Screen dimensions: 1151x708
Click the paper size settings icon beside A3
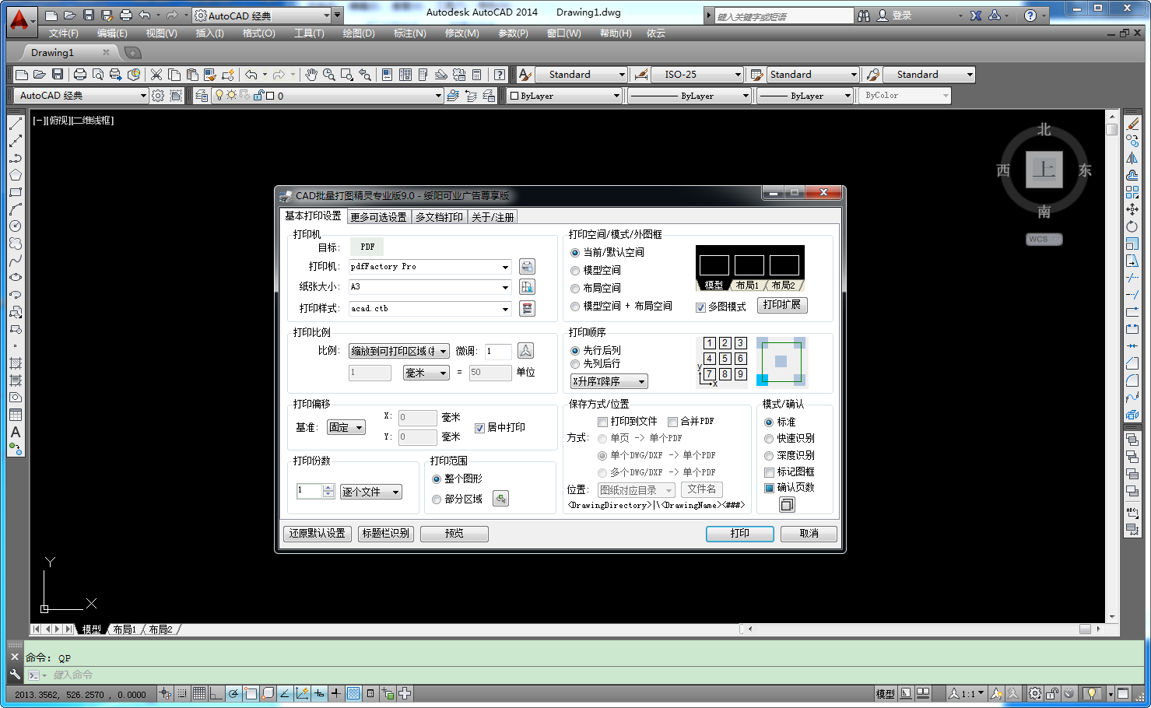point(527,287)
